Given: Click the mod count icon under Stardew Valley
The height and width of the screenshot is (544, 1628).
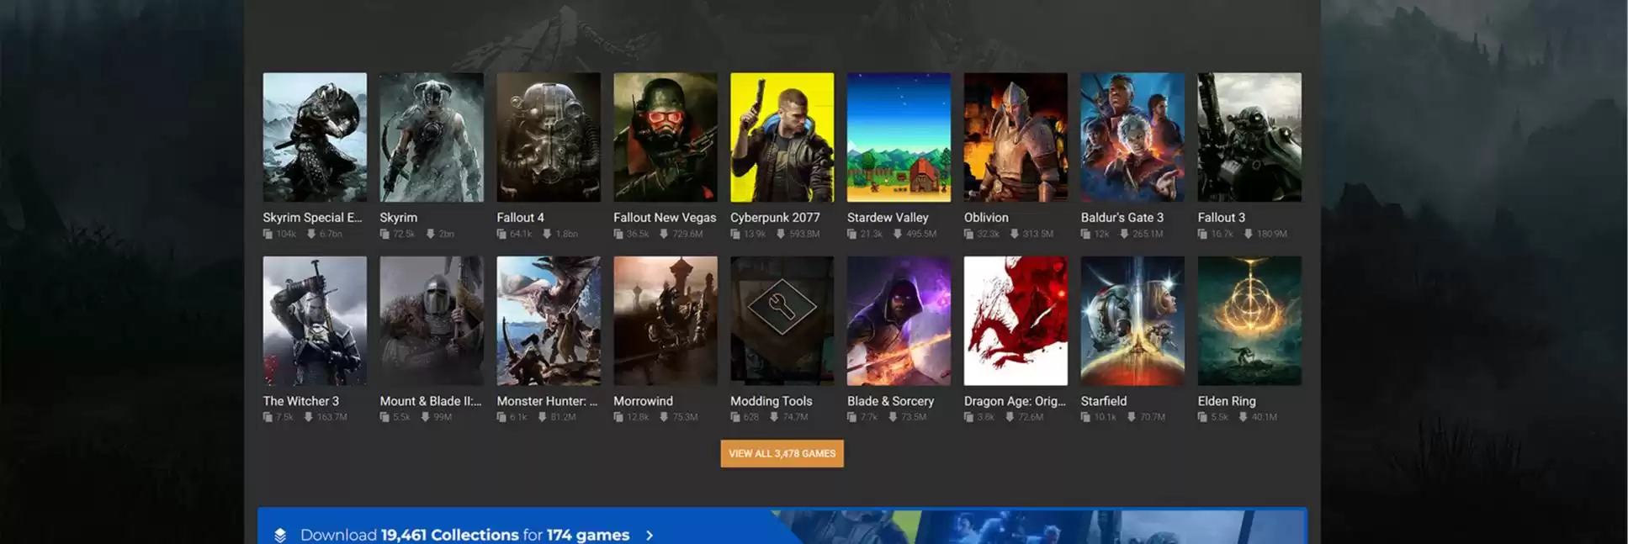Looking at the screenshot, I should click(852, 234).
